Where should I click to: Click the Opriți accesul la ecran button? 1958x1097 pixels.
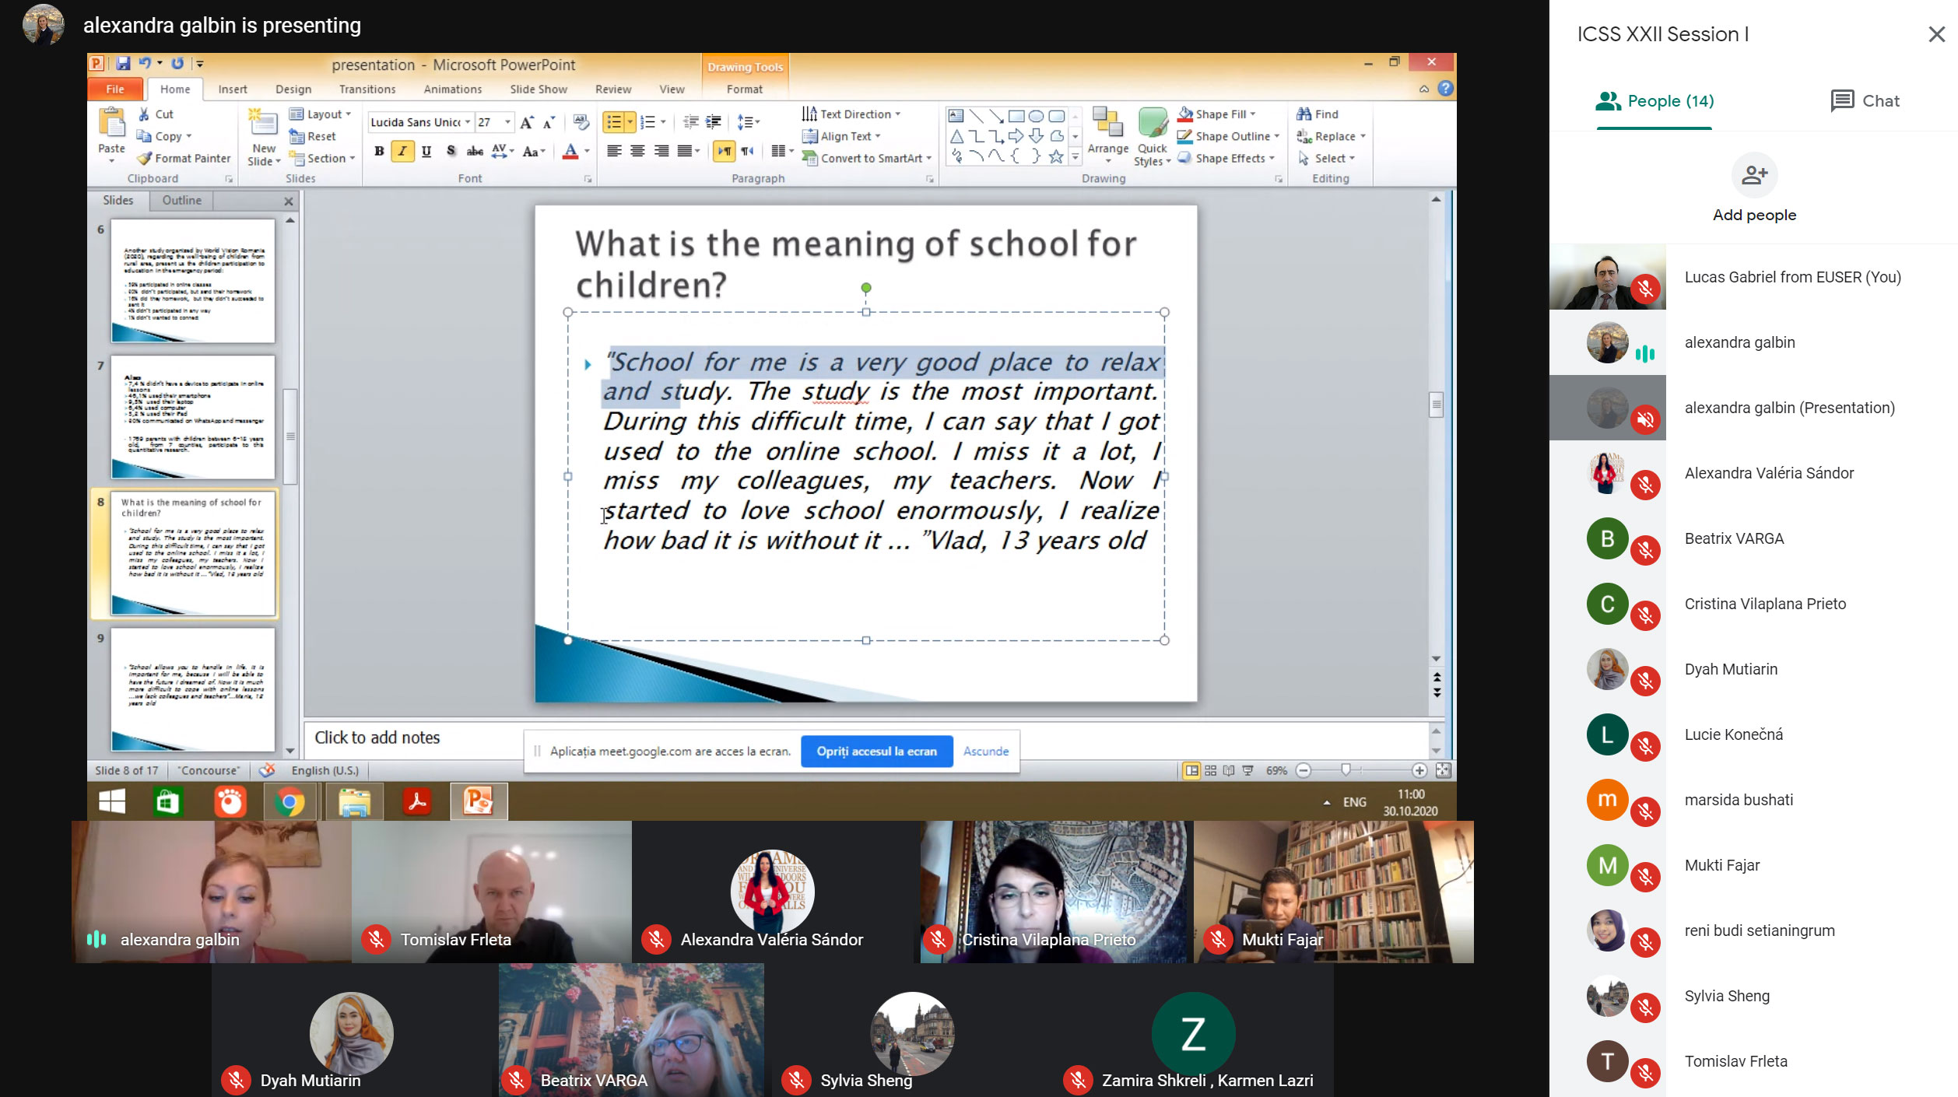coord(876,752)
